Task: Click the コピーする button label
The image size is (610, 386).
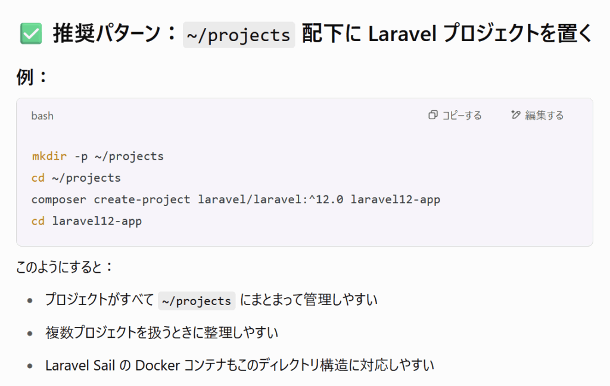Action: (x=462, y=115)
